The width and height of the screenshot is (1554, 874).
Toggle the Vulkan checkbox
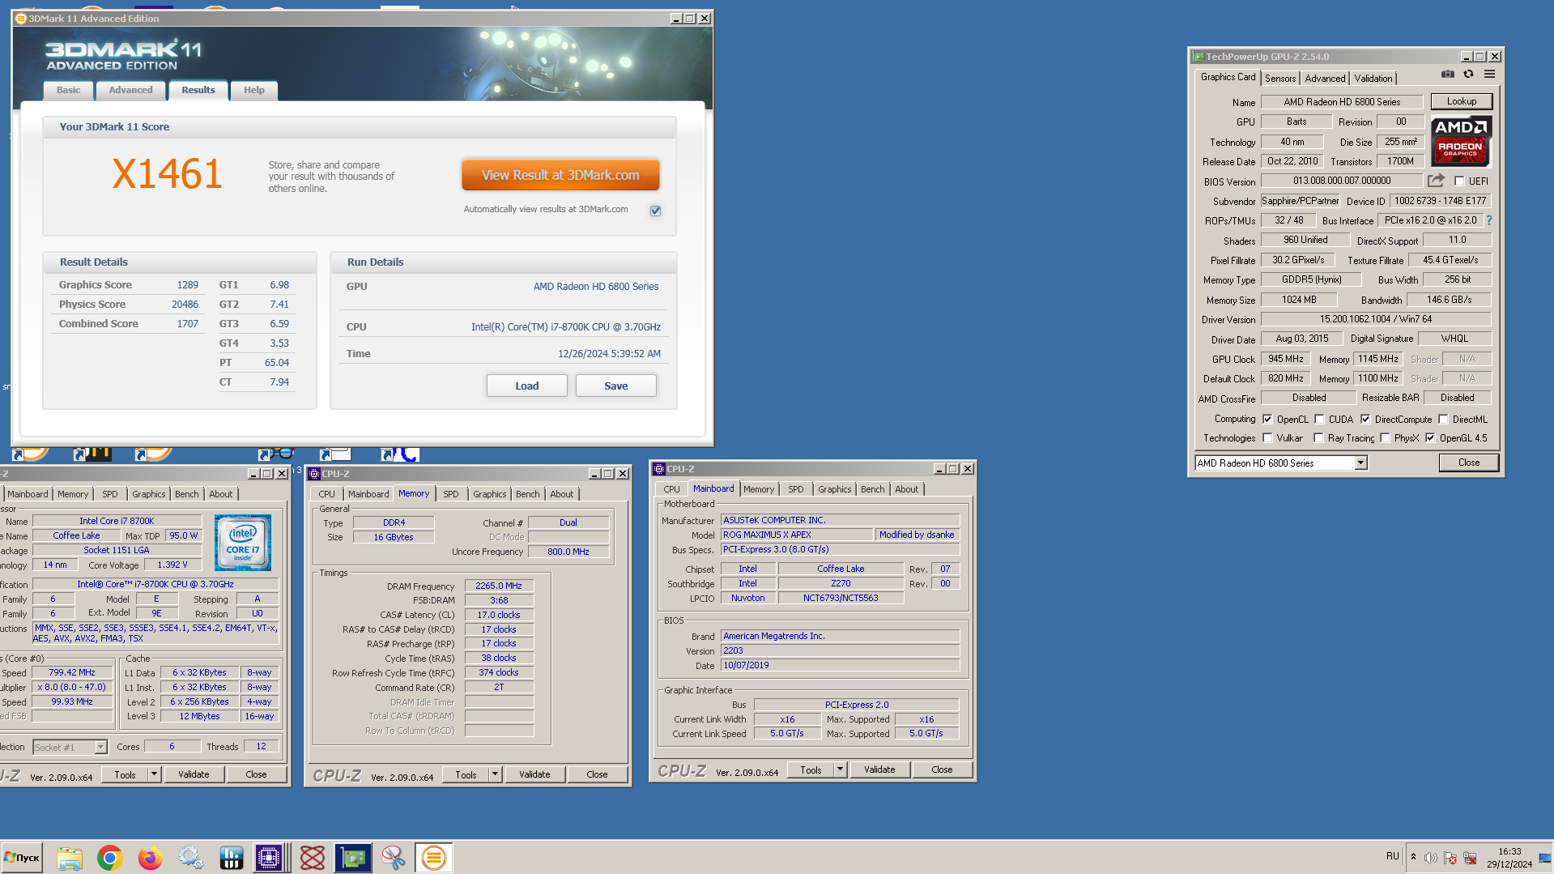click(1267, 438)
